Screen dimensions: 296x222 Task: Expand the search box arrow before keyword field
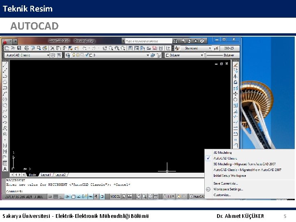tap(123, 41)
